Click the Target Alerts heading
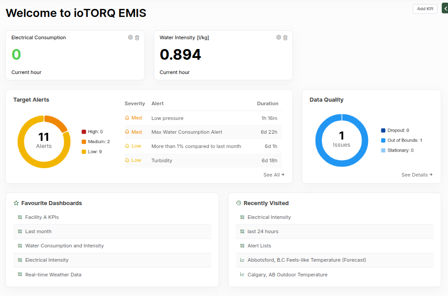This screenshot has height=296, width=448. 31,100
